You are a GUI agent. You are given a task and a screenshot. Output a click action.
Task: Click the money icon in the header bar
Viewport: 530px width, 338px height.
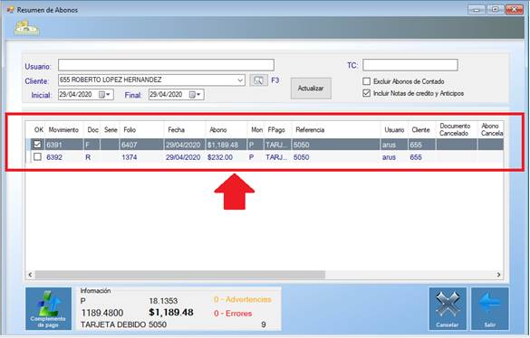pos(26,28)
